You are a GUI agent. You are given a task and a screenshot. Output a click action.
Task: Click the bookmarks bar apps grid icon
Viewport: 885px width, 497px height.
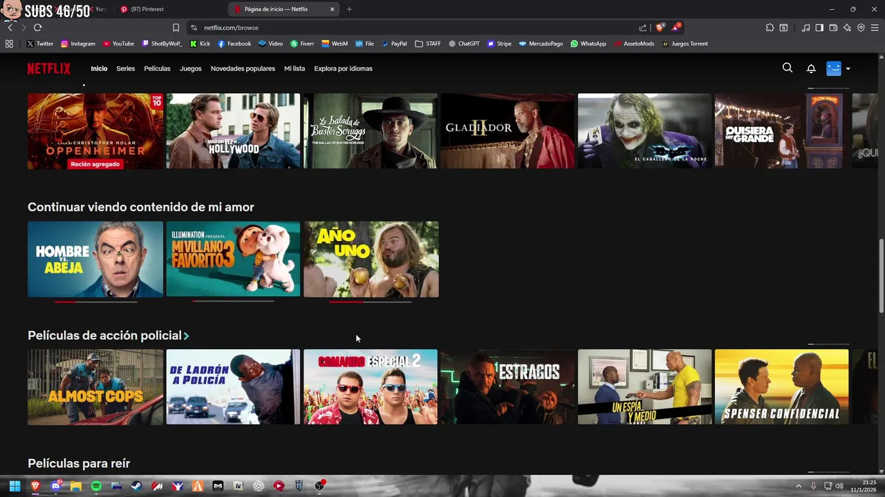pyautogui.click(x=9, y=43)
